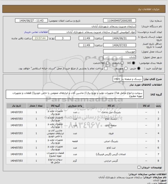Viewport: 168px width, 184px height.
Task: Toggle the توضیحات خریدار checkbox
Action: click(x=139, y=167)
